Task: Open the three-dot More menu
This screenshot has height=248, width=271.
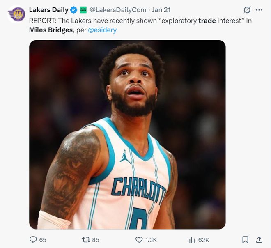Action: (259, 10)
